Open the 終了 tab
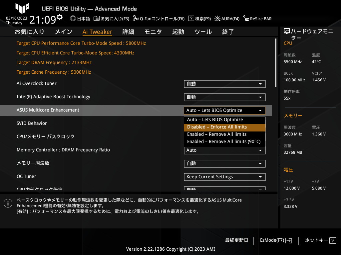Screen dimensions: 341x255 (x=228, y=32)
